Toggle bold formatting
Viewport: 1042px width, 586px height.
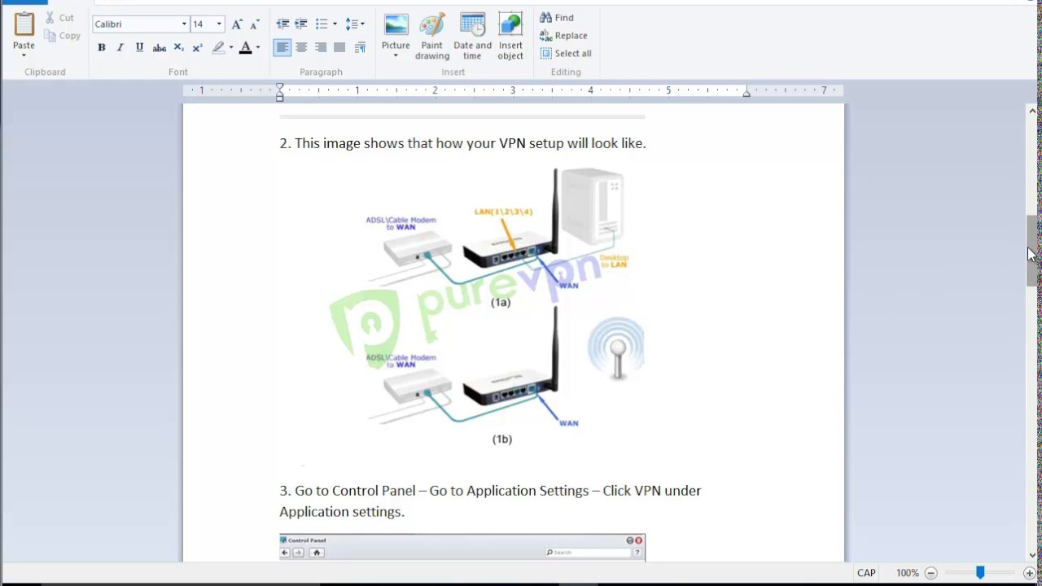pyautogui.click(x=102, y=48)
